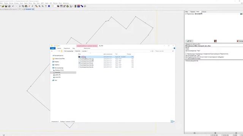Image resolution: width=243 pixels, height=136 pixels.
Task: Switch Explorer to large icons view toggle
Action: [174, 122]
